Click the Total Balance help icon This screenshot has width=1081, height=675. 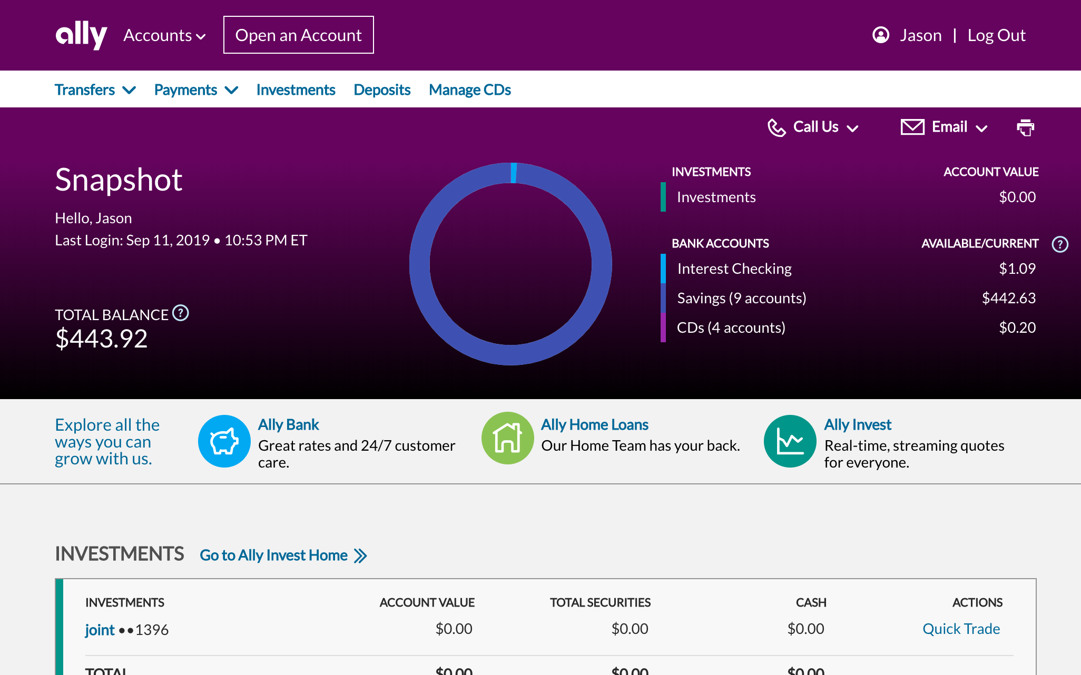181,313
